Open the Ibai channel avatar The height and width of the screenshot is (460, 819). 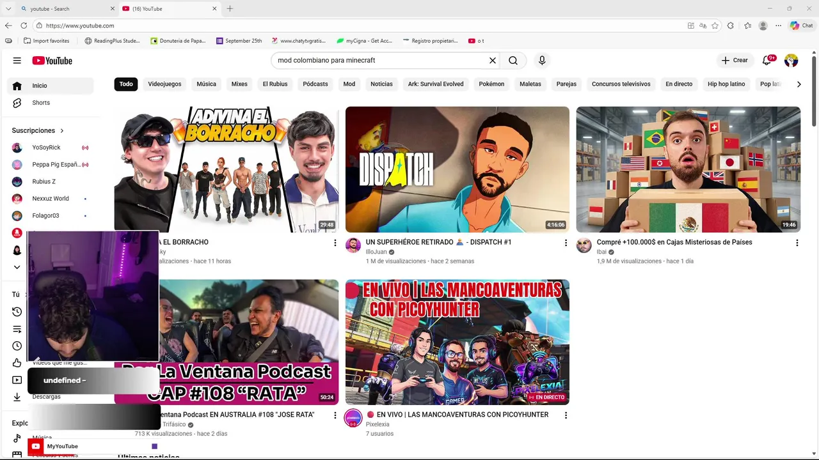584,245
